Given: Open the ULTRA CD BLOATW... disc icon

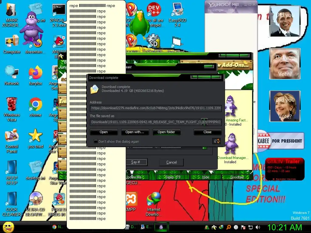Looking at the screenshot, I should pos(36,204).
